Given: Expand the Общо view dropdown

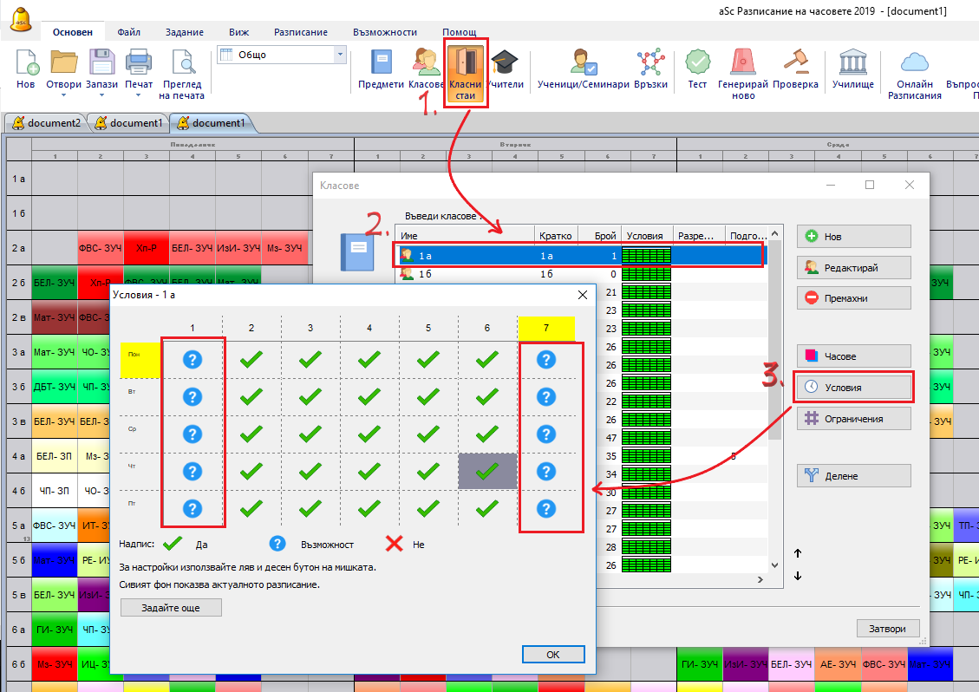Looking at the screenshot, I should pyautogui.click(x=340, y=55).
